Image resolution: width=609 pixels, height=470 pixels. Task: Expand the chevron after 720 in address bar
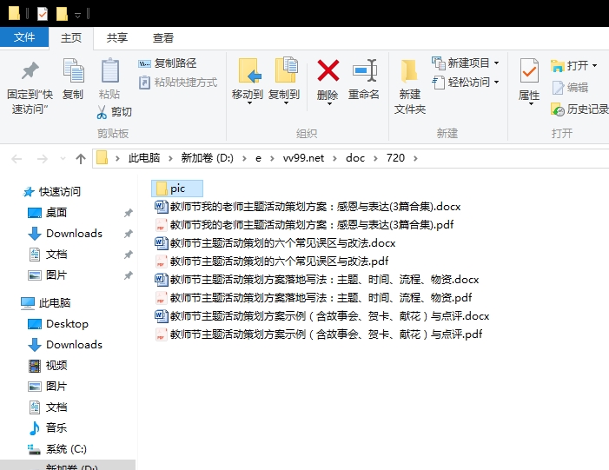pos(415,158)
